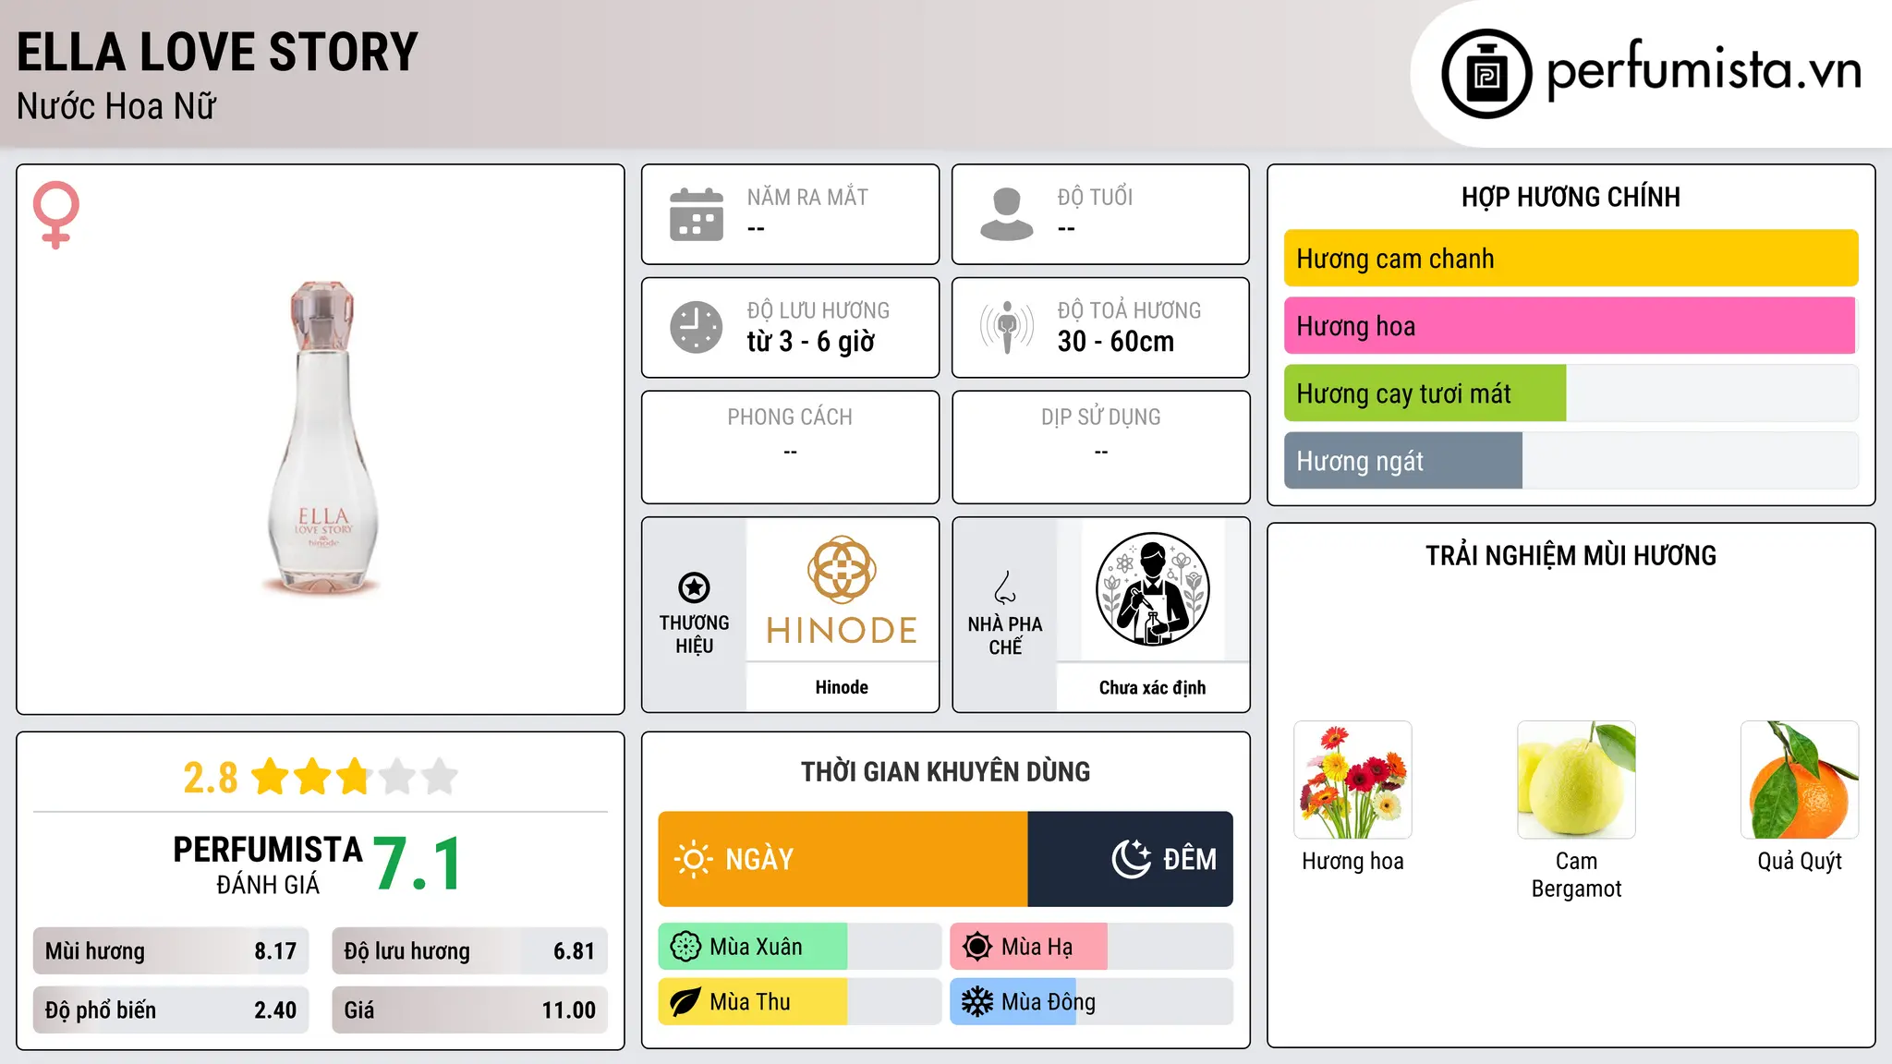The image size is (1892, 1064).
Task: Click the Mùa Xuân season bar
Action: click(x=799, y=947)
